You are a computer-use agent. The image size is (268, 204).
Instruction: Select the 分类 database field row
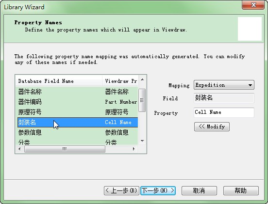click(78, 142)
